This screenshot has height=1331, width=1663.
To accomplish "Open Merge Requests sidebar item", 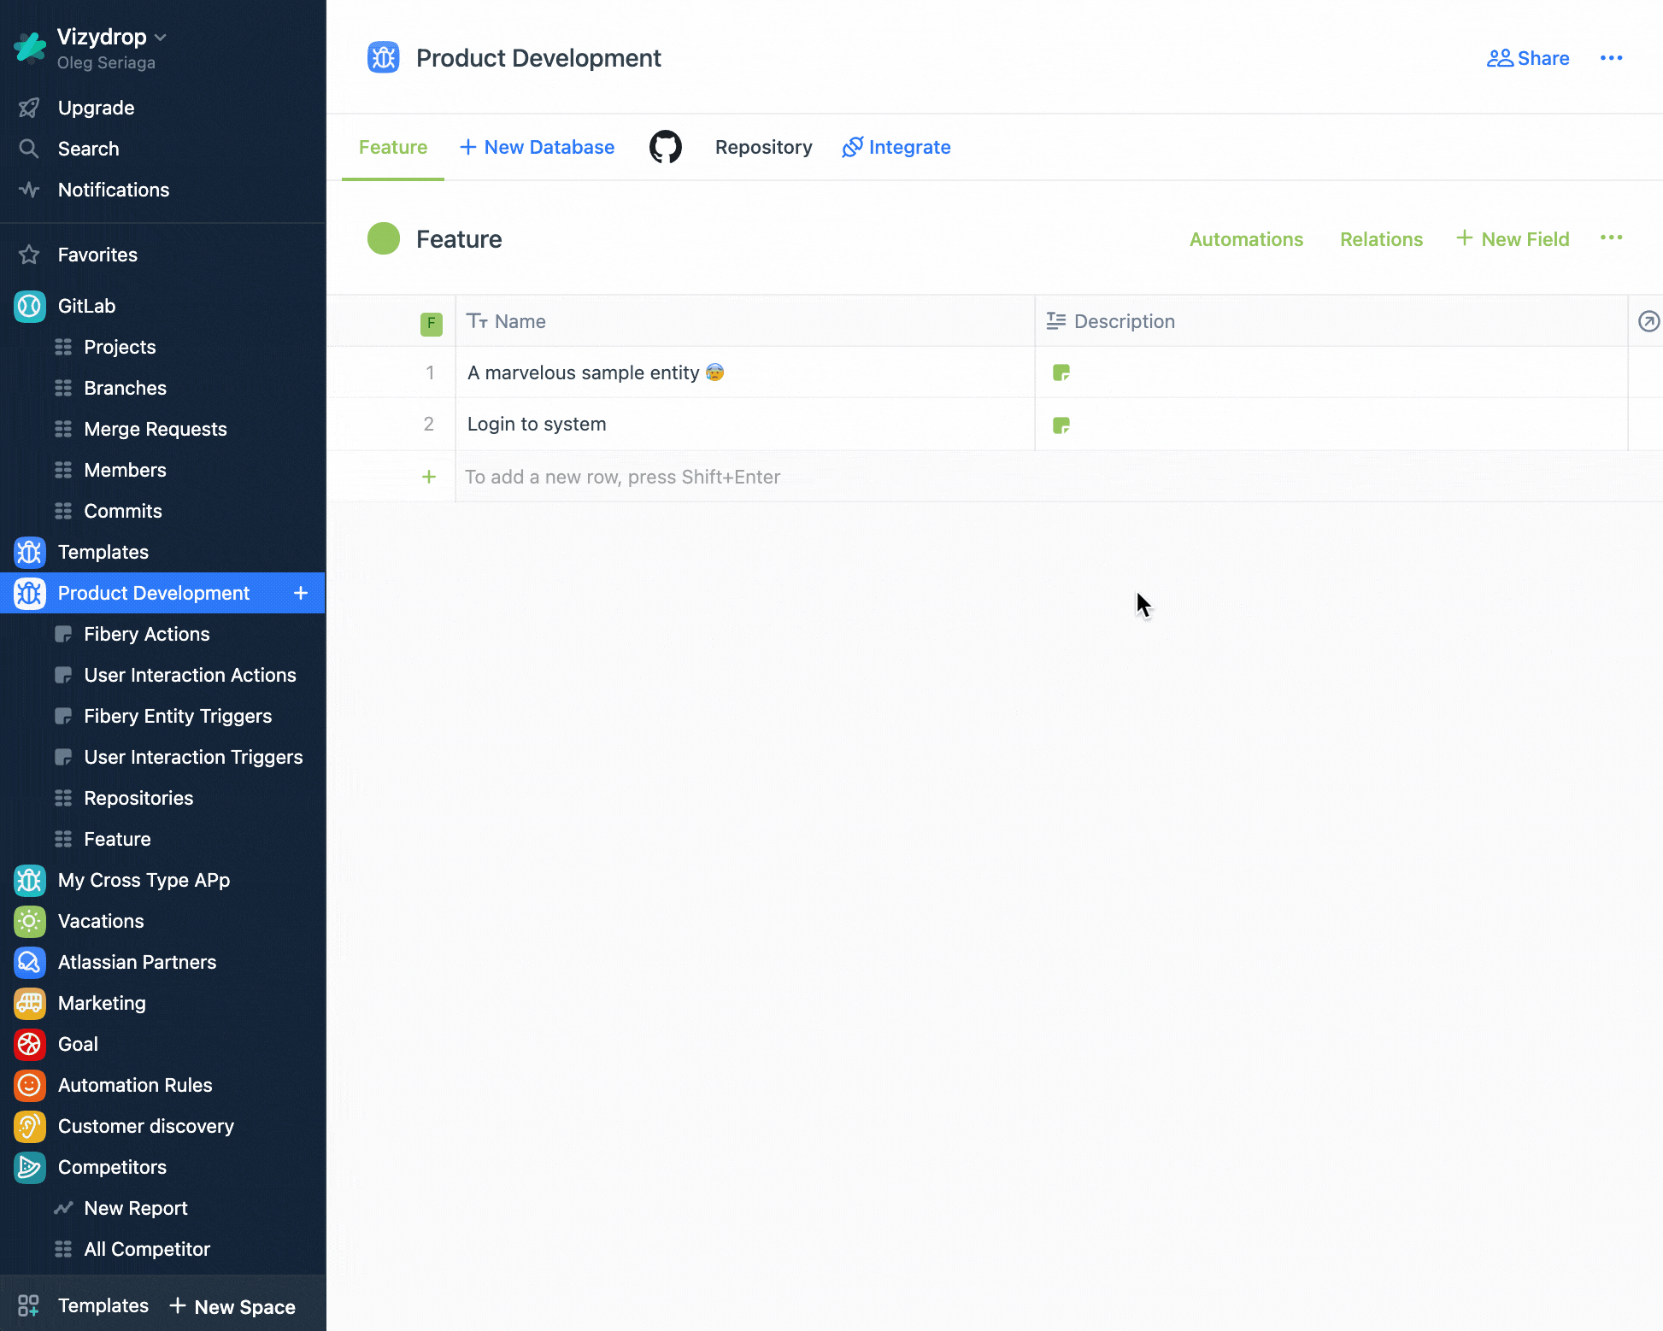I will 155,428.
